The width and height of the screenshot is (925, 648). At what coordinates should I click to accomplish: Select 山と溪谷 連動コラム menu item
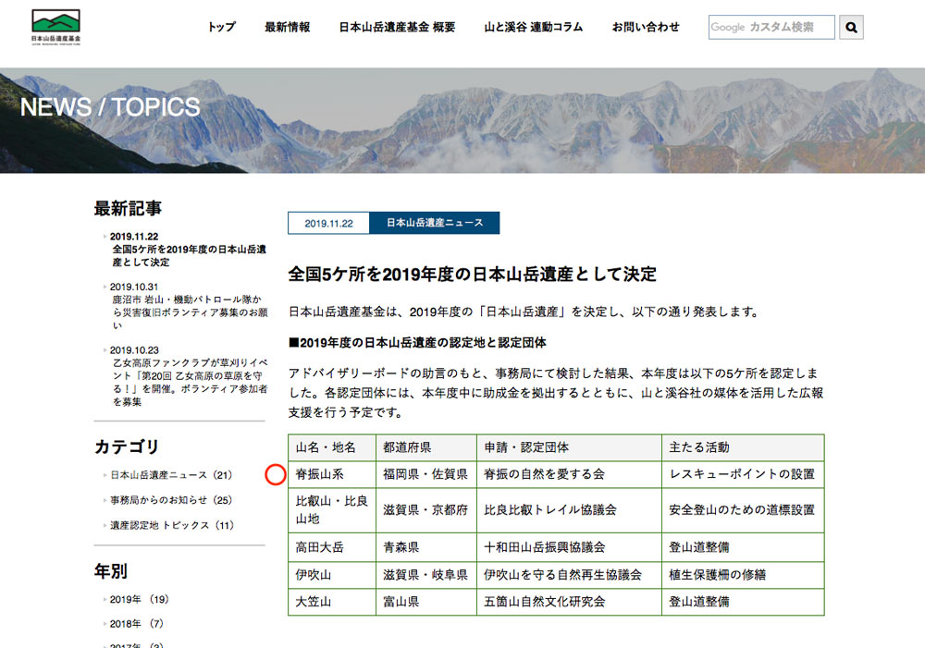533,28
